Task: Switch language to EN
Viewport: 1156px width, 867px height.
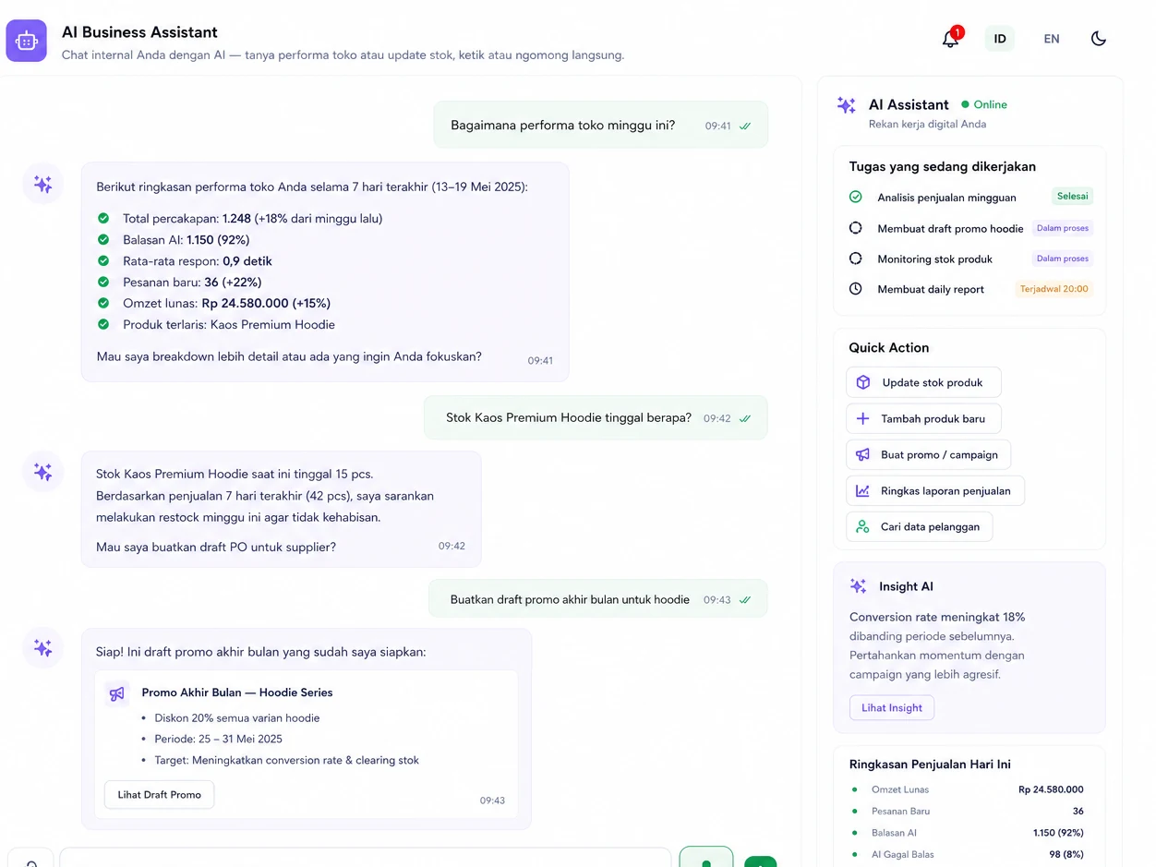Action: point(1051,39)
